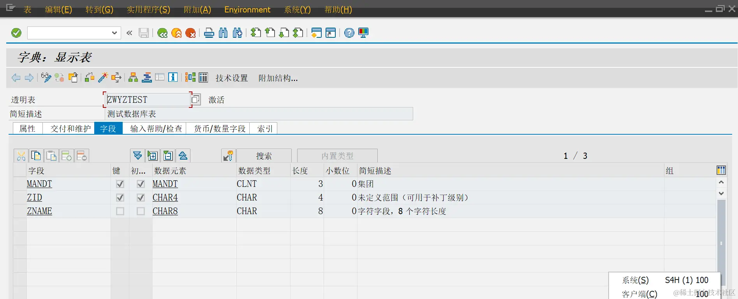Image resolution: width=738 pixels, height=299 pixels.
Task: Click the Generate Shortcut icon
Action: (x=331, y=33)
